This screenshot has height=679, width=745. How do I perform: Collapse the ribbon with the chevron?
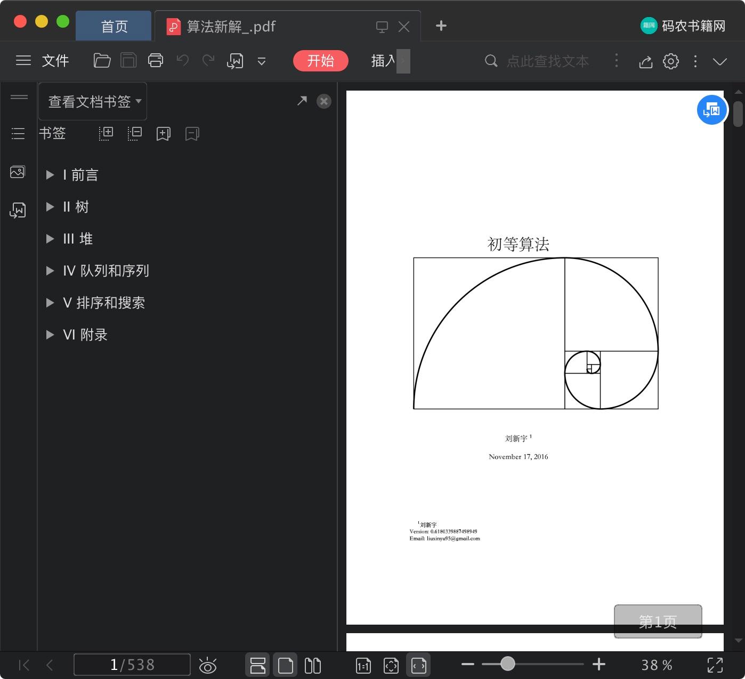(720, 62)
